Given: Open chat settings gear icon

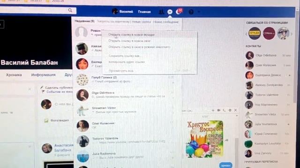Looking at the screenshot, I should tap(230, 110).
